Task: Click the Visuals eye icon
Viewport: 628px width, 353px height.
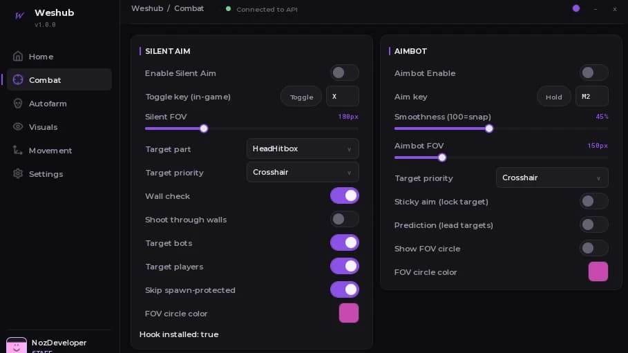Action: [18, 126]
